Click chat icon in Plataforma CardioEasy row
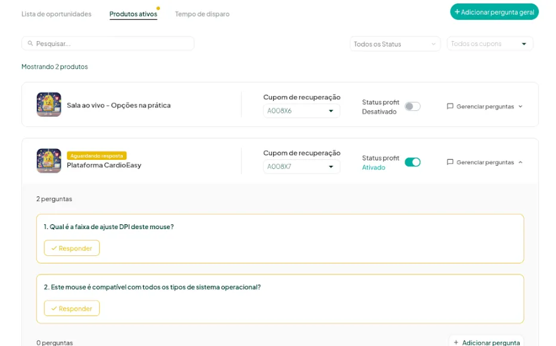The image size is (556, 346). tap(450, 162)
